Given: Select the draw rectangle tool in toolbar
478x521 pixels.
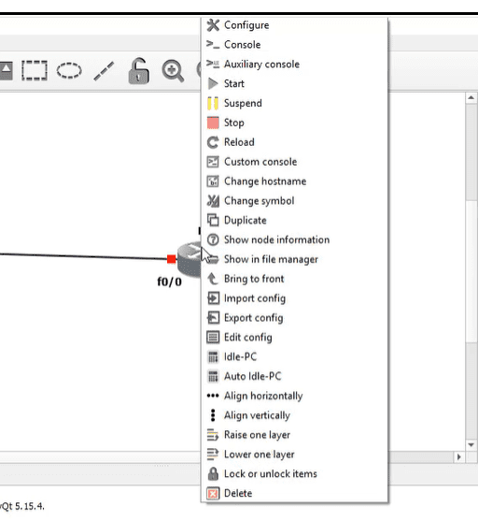Looking at the screenshot, I should [35, 70].
